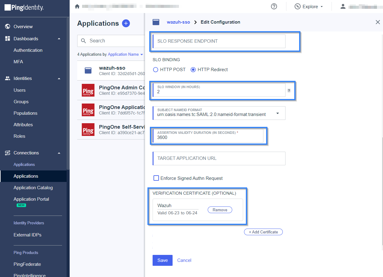Click the Explore compass icon
Image resolution: width=383 pixels, height=277 pixels.
(x=298, y=6)
